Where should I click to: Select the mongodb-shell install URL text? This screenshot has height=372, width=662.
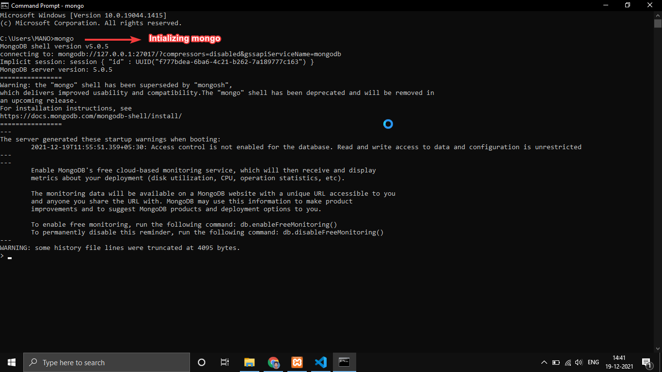(x=90, y=116)
